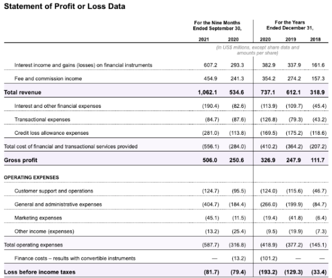Select the Loss before income taxes label
This screenshot has height=278, width=332.
click(x=40, y=272)
